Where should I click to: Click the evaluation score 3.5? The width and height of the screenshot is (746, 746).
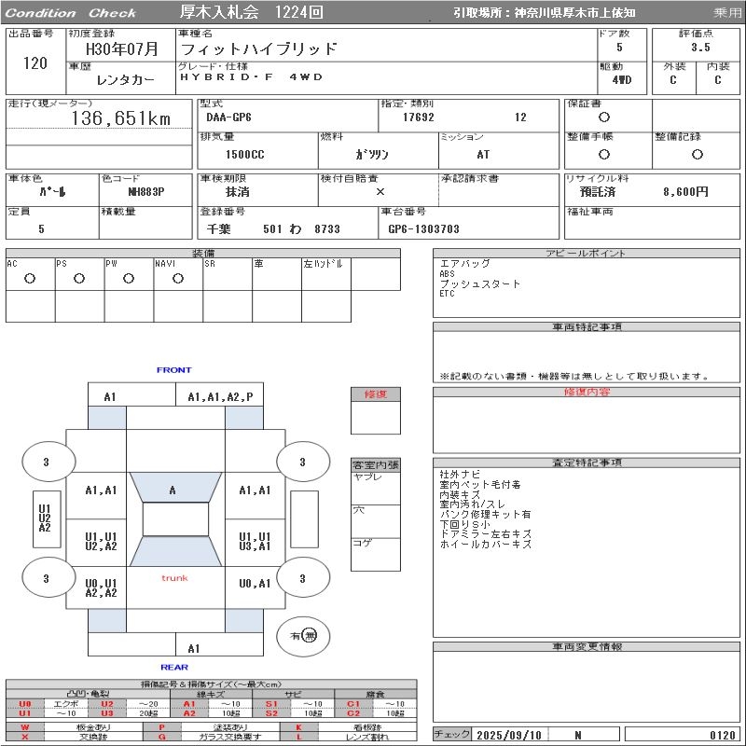click(x=700, y=47)
